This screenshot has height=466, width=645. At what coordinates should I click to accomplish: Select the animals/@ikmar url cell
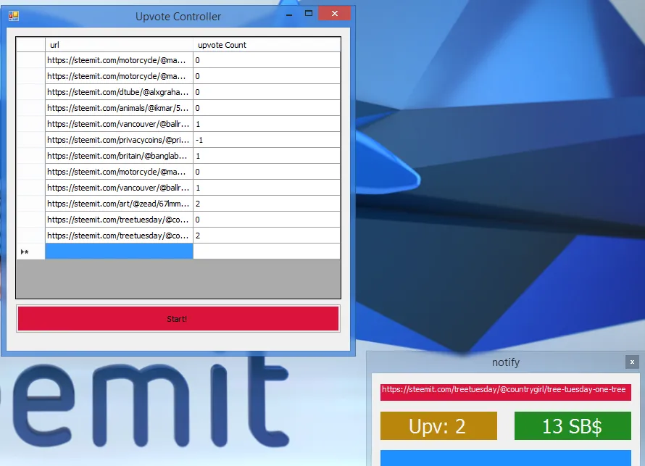[x=119, y=108]
